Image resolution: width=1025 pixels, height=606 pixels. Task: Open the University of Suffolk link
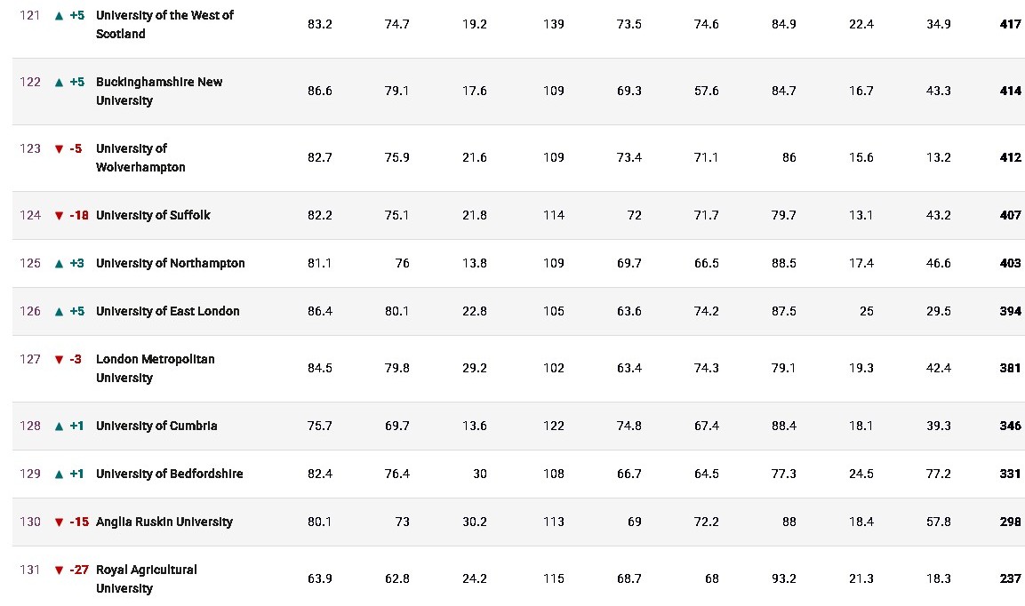point(153,215)
